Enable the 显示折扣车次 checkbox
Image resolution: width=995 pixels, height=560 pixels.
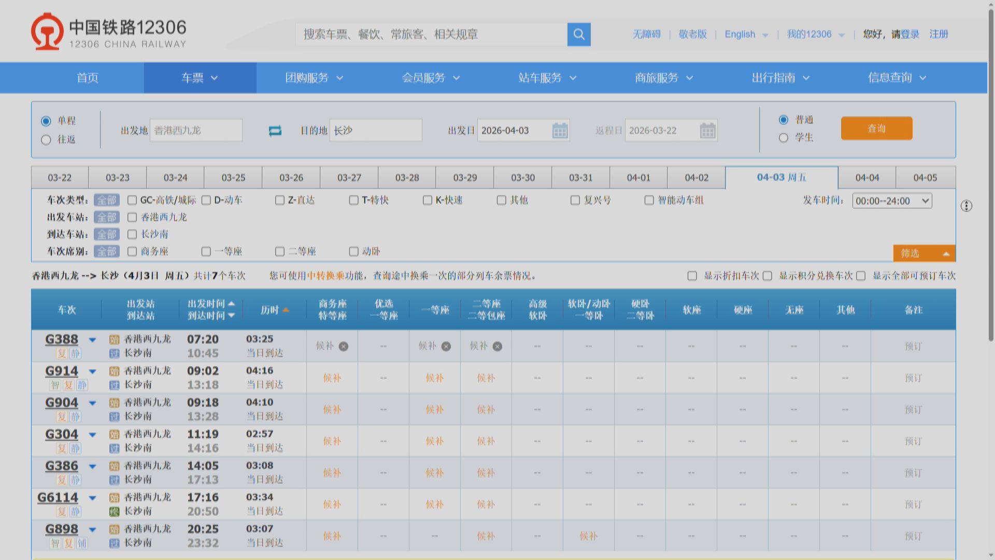click(x=692, y=276)
